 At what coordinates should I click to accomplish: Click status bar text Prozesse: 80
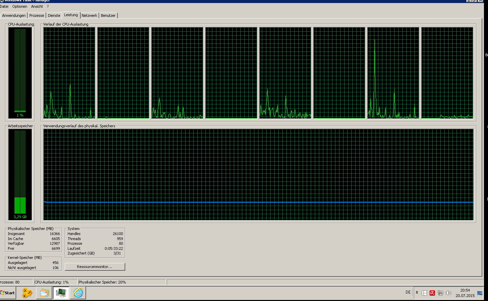9,282
